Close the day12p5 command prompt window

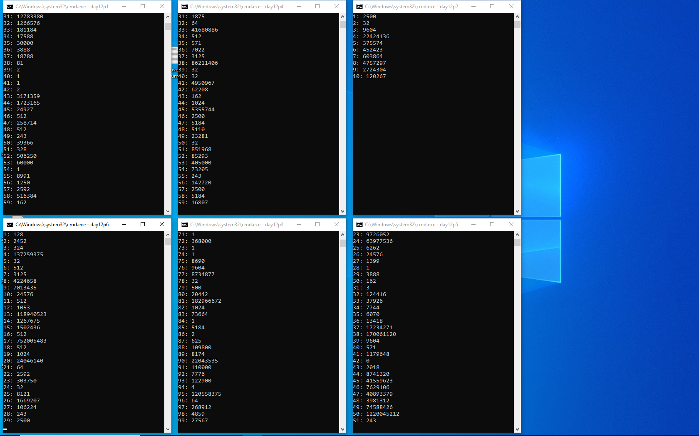pyautogui.click(x=511, y=225)
